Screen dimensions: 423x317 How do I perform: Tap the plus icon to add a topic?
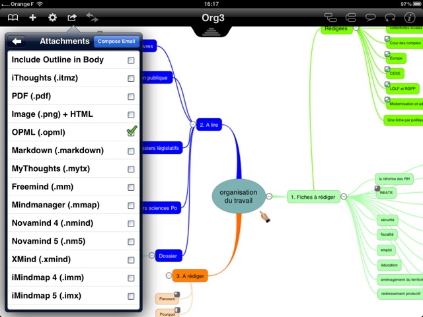[x=32, y=17]
